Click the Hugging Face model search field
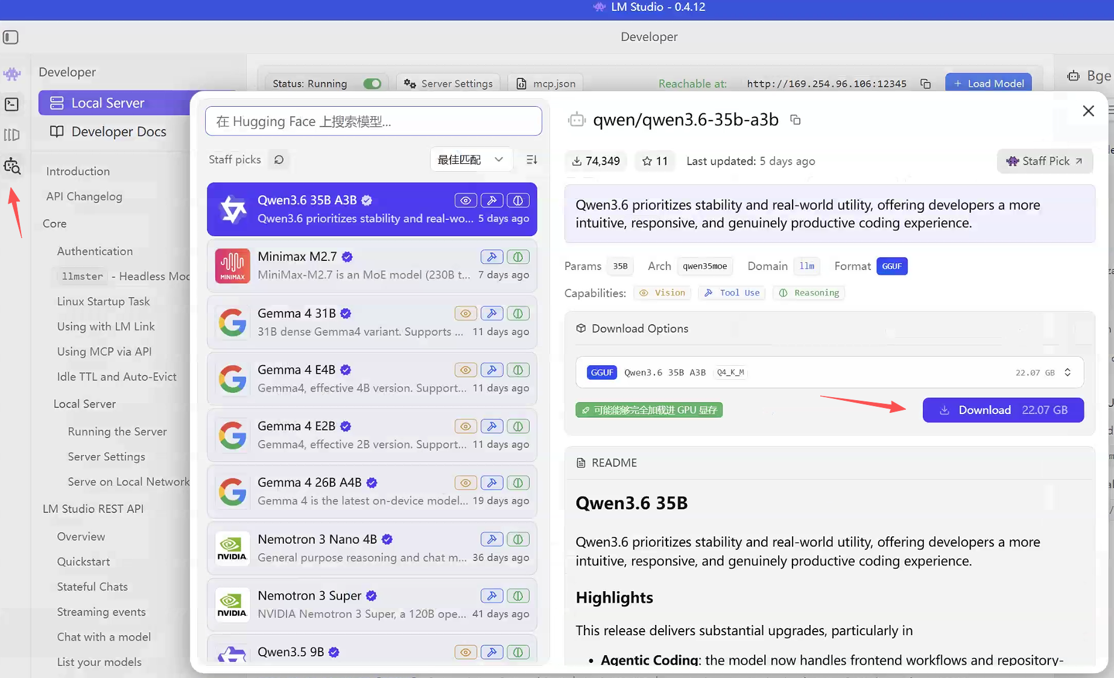The height and width of the screenshot is (678, 1114). [373, 121]
